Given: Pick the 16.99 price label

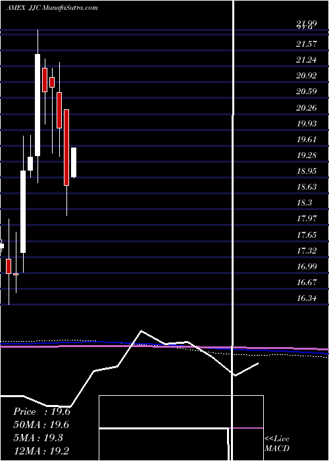Looking at the screenshot, I should 307,267.
